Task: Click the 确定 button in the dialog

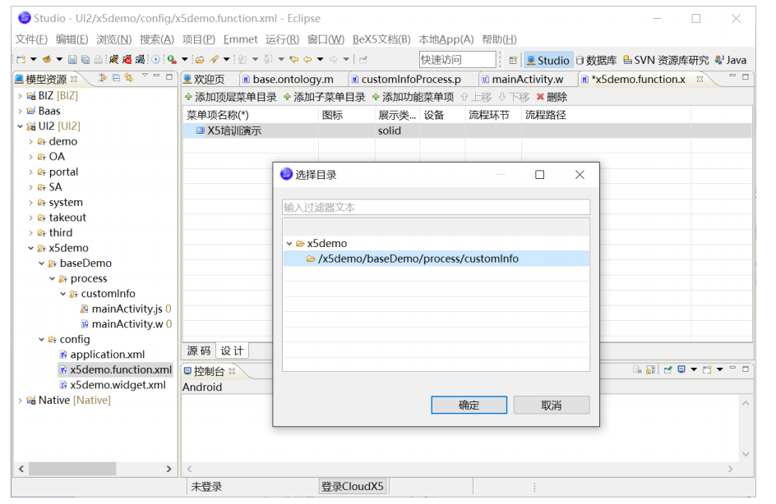Action: 469,405
